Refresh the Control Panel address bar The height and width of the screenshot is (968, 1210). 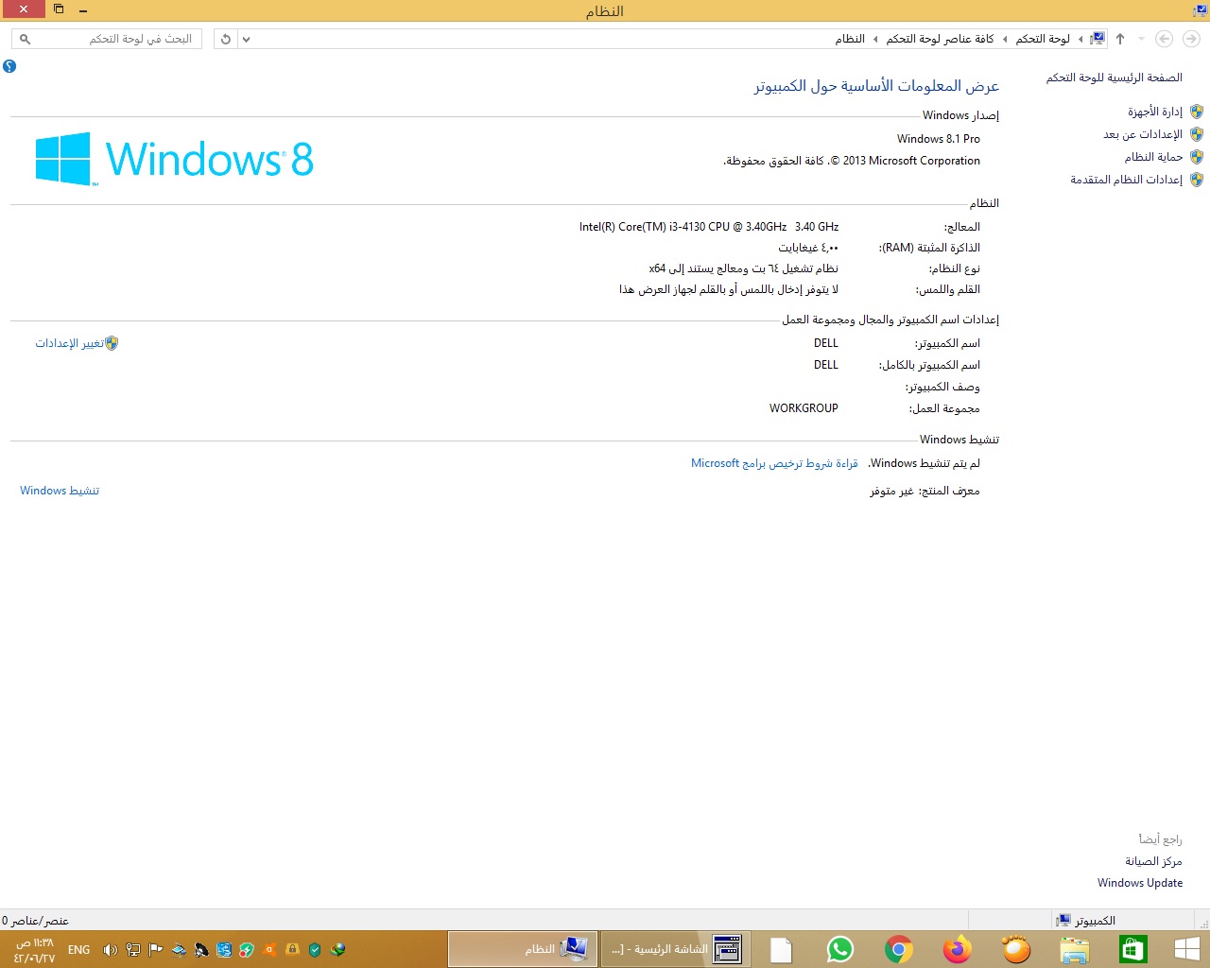[226, 39]
